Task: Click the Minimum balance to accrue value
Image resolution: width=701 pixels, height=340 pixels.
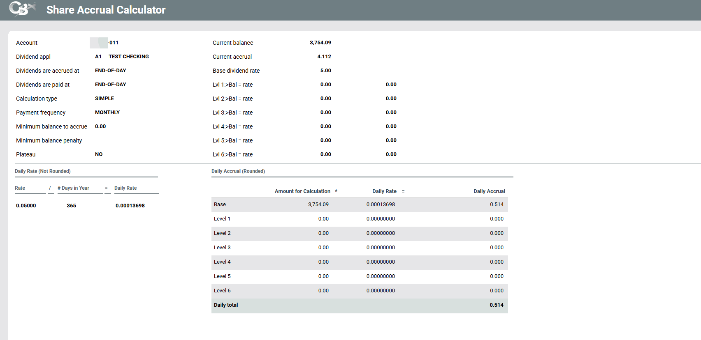Action: tap(100, 126)
